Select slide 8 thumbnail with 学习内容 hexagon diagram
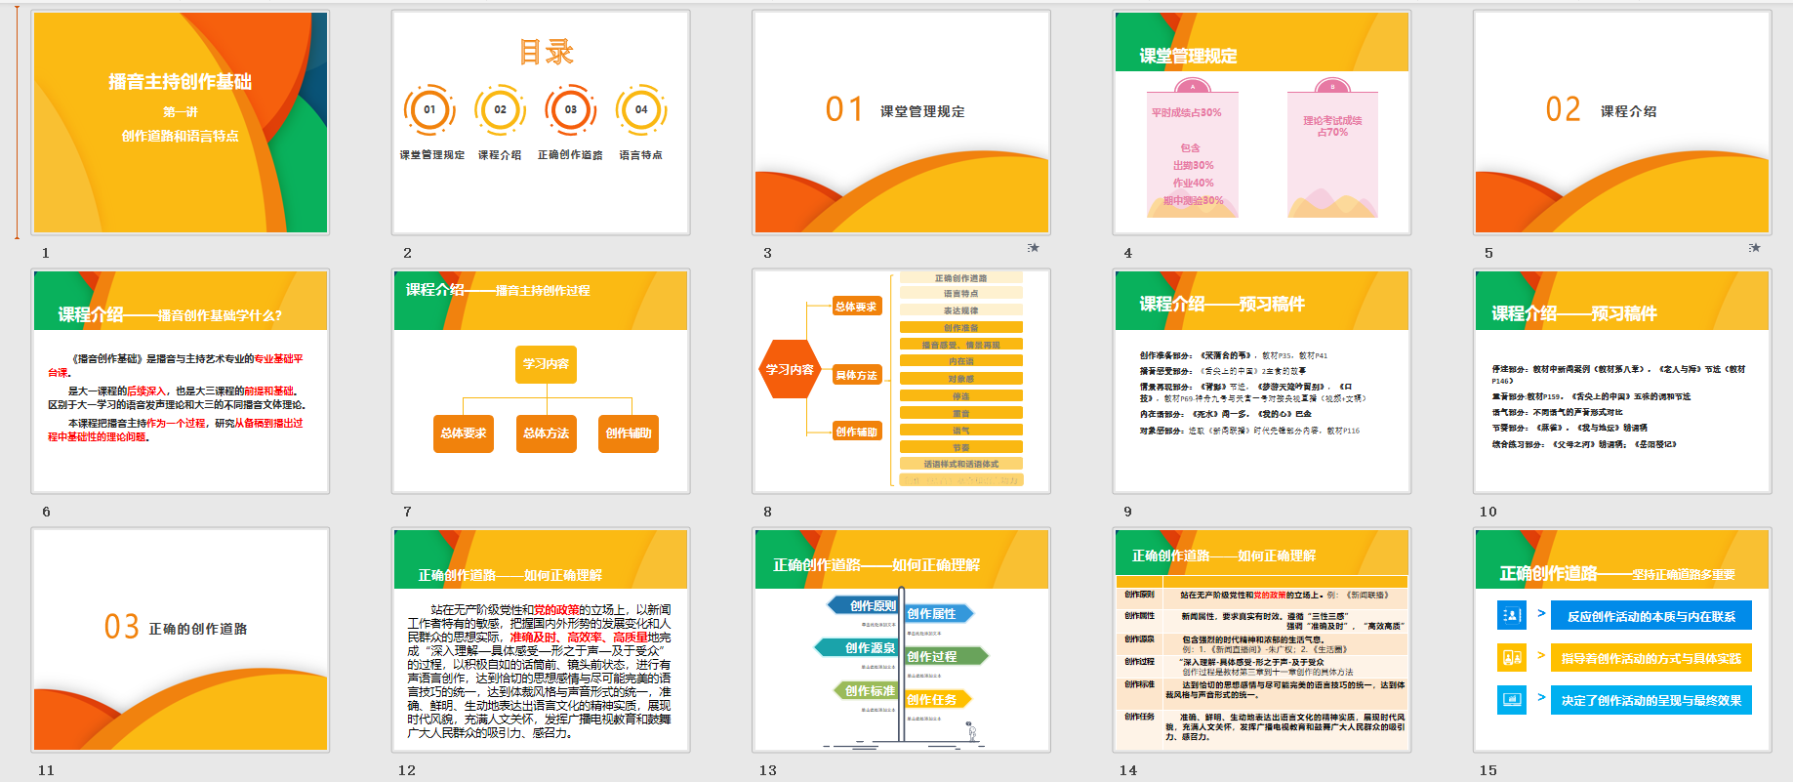 point(902,382)
